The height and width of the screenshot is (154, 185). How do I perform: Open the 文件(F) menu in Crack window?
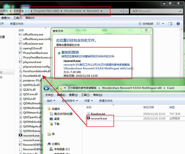[x=49, y=95]
